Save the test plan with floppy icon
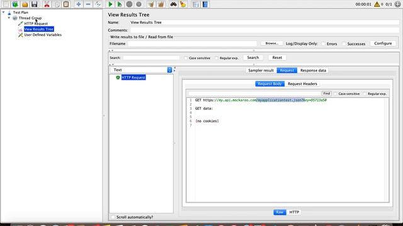403x226 pixels. pos(34,4)
